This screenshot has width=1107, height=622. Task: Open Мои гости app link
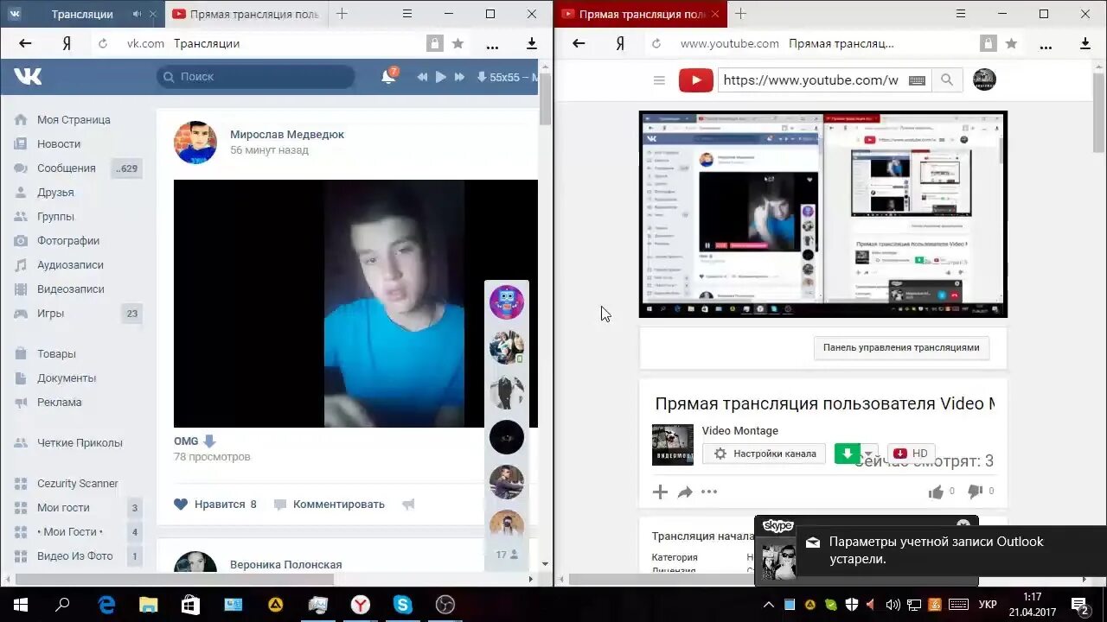63,508
